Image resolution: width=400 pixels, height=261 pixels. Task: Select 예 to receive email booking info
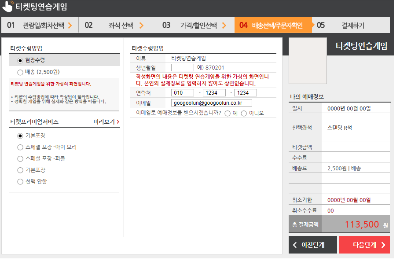click(227, 112)
